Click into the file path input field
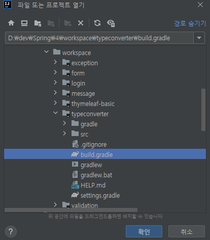210x240 pixels. tap(99, 38)
